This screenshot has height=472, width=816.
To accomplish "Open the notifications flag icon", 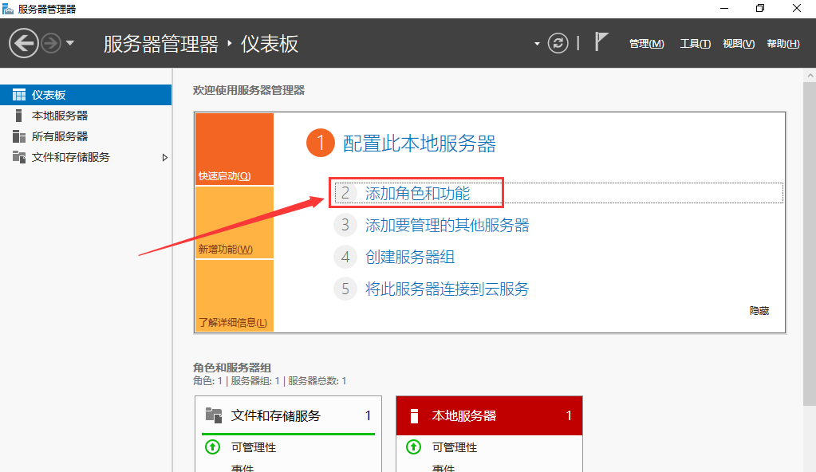I will click(x=601, y=41).
